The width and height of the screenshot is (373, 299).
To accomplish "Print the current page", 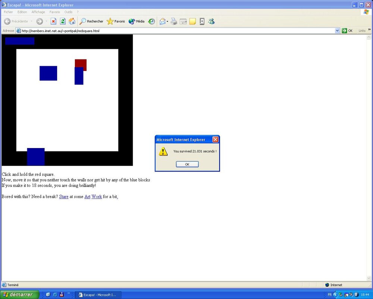I will [x=174, y=21].
